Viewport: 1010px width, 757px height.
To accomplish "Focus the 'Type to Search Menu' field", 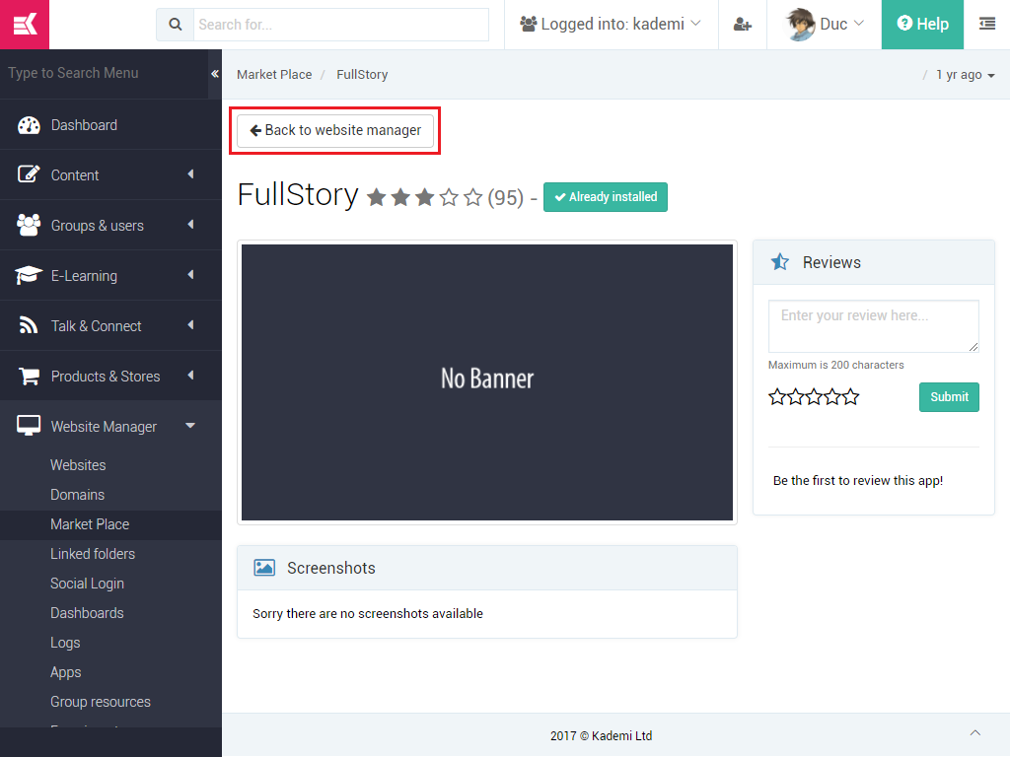I will (104, 73).
